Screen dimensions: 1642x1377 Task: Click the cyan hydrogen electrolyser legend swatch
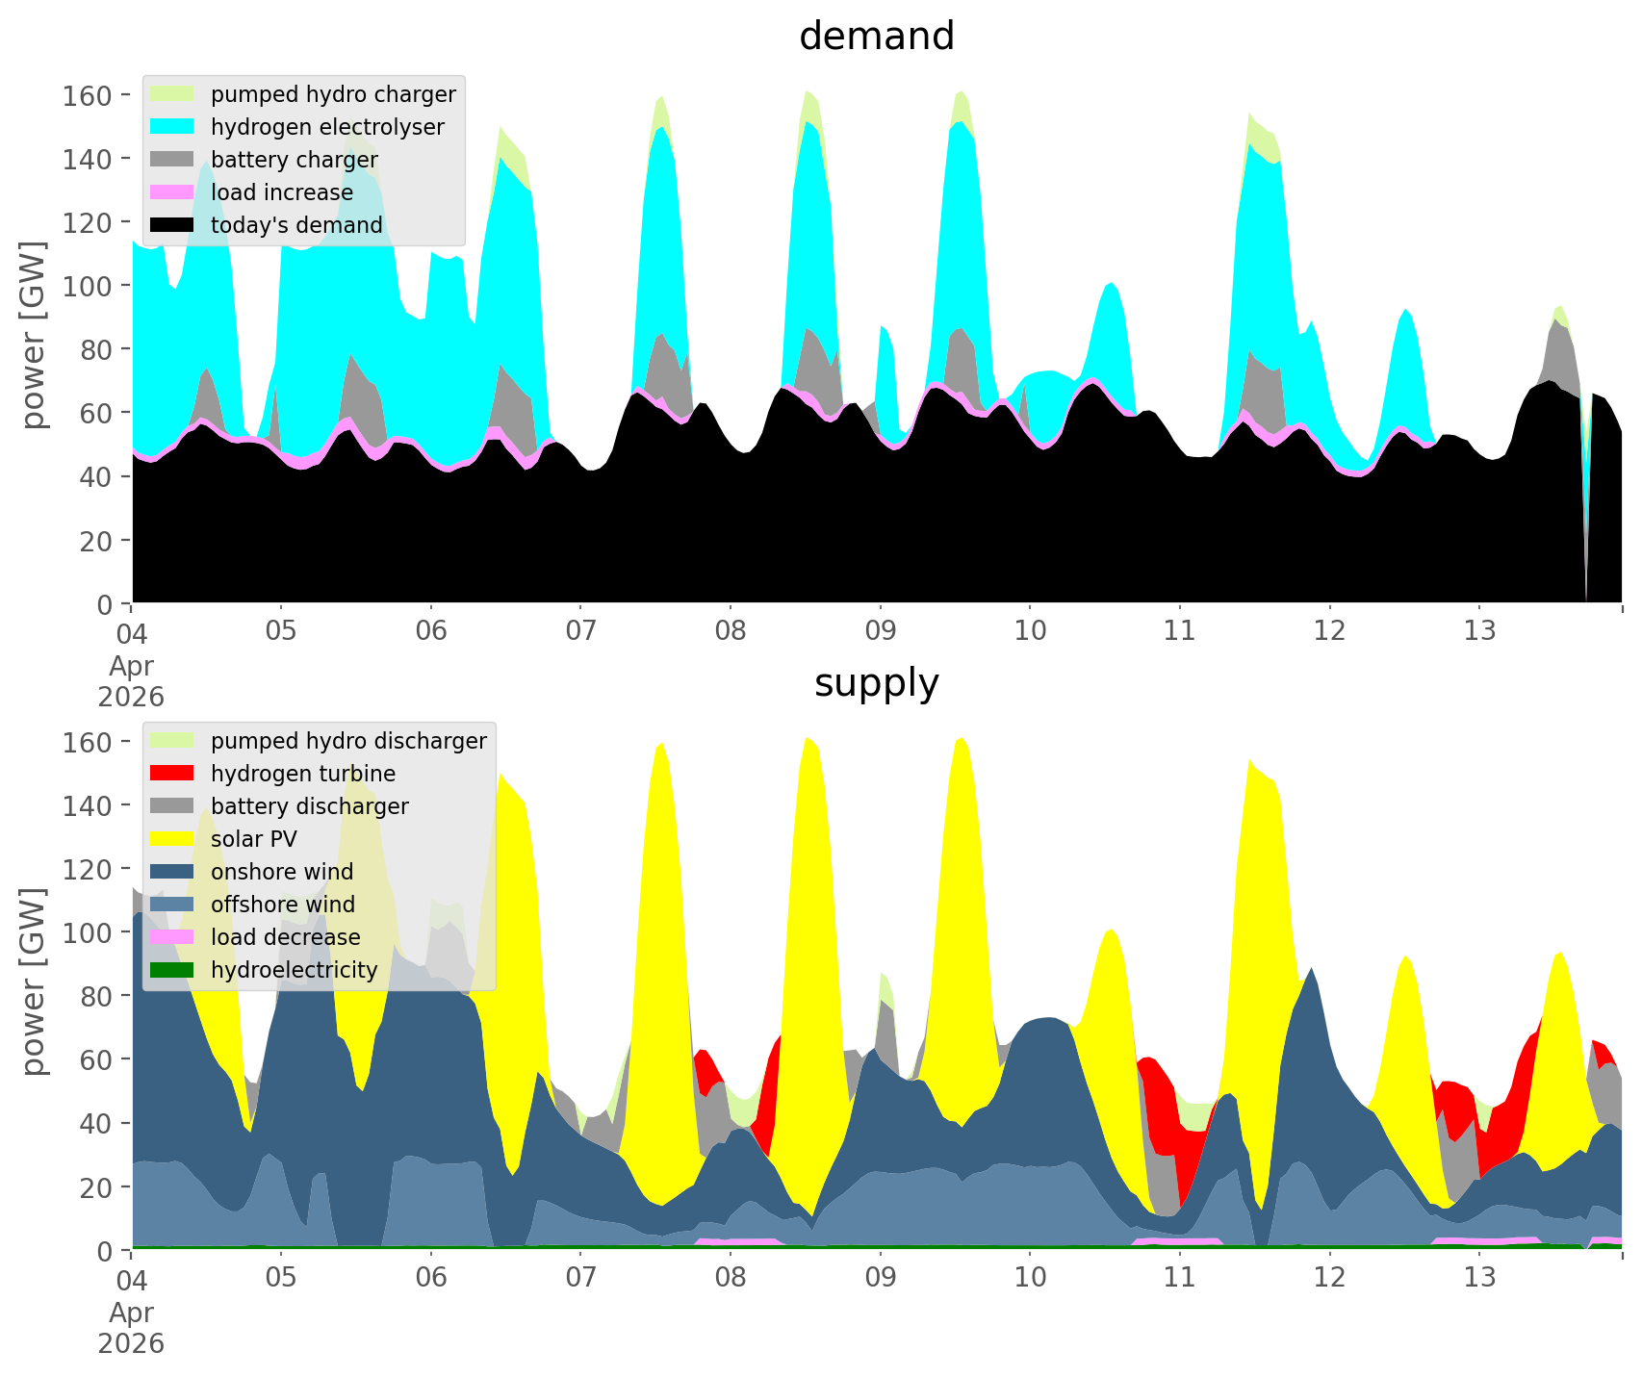point(172,127)
